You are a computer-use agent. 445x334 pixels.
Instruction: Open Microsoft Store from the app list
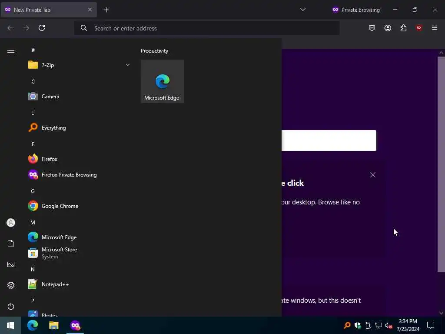[79, 253]
